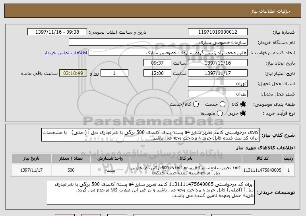Click the delivery province field تهران
Viewport: 306px width, 216px height.
click(x=218, y=84)
